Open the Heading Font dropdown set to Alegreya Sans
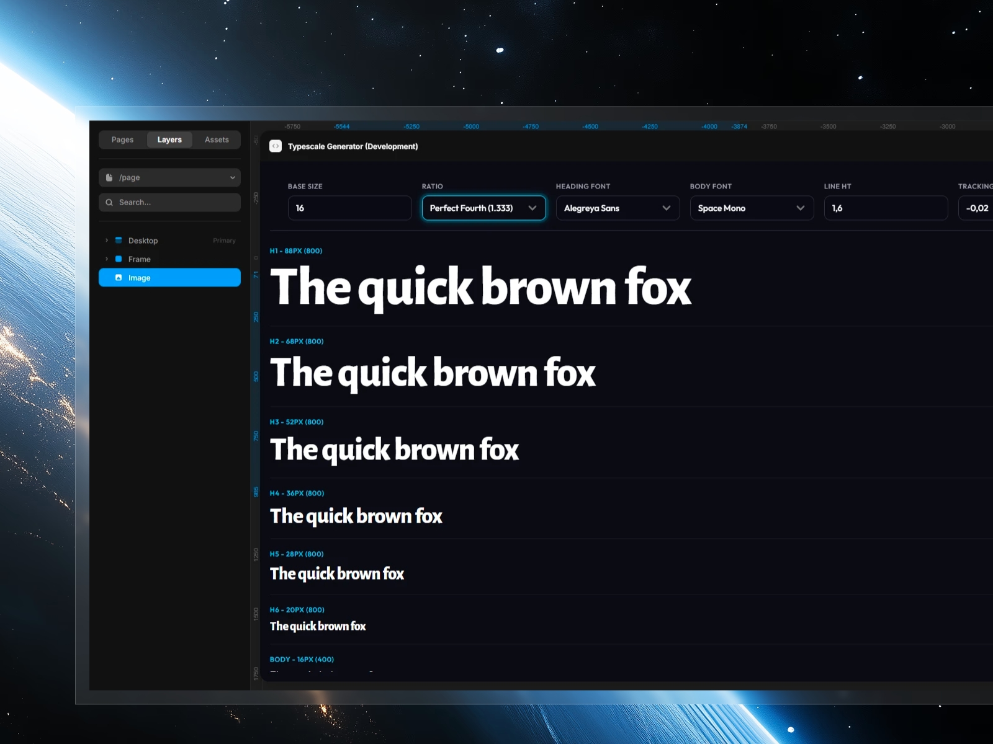The height and width of the screenshot is (744, 993). pos(618,208)
